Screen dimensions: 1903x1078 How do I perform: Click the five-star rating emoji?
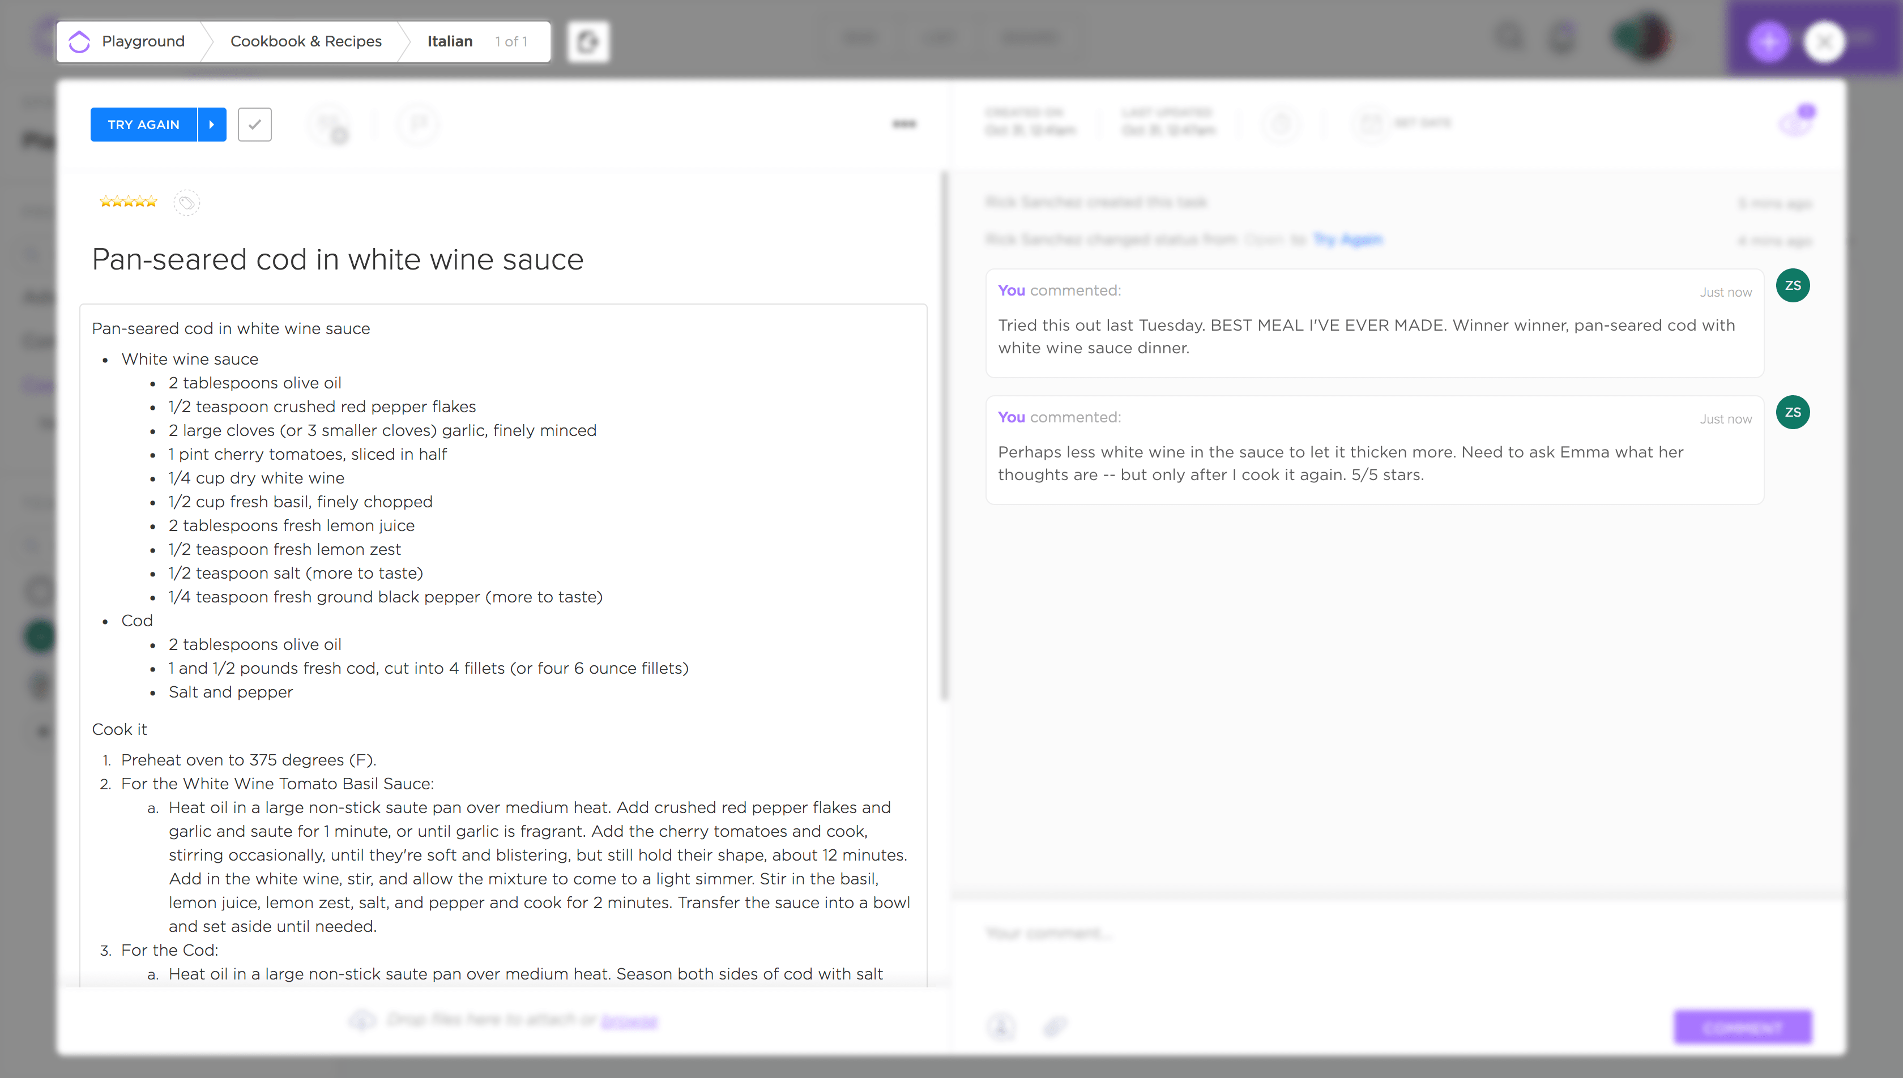point(128,202)
